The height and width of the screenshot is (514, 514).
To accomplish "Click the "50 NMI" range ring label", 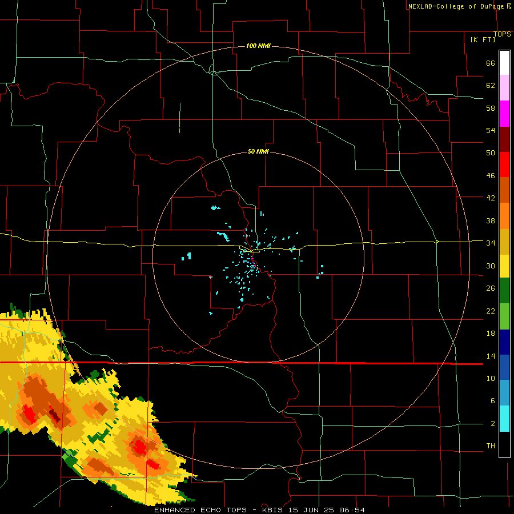I will coord(258,151).
